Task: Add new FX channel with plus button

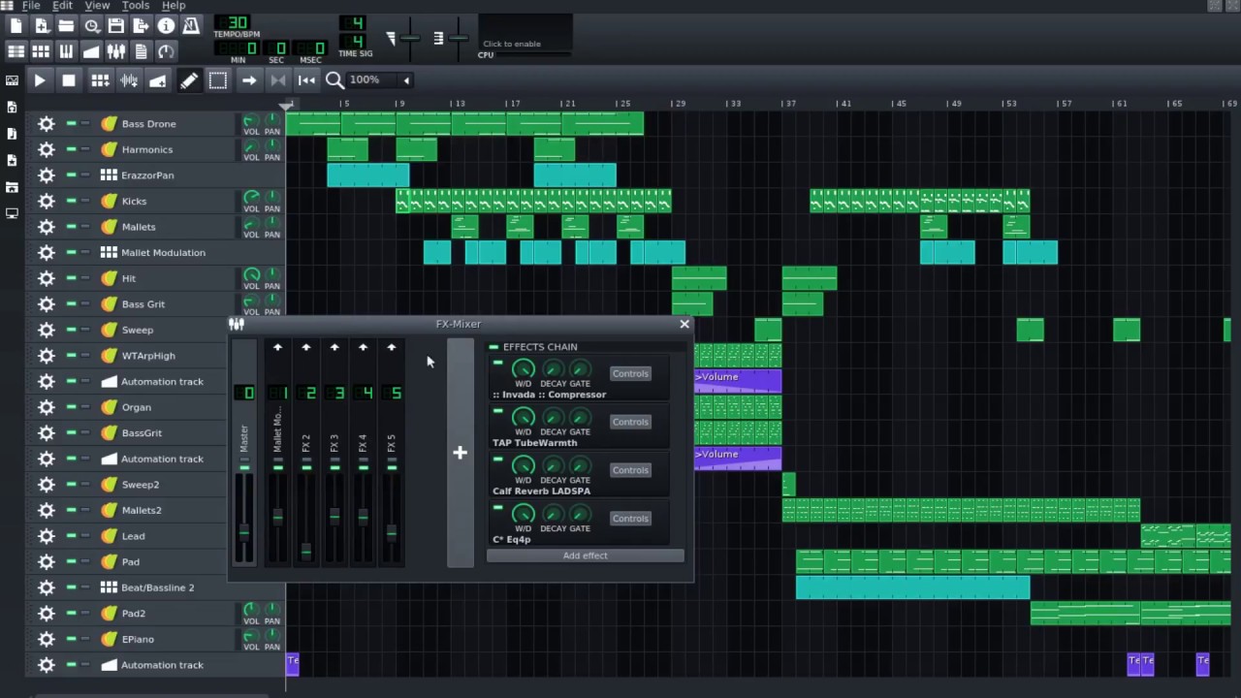Action: tap(460, 453)
